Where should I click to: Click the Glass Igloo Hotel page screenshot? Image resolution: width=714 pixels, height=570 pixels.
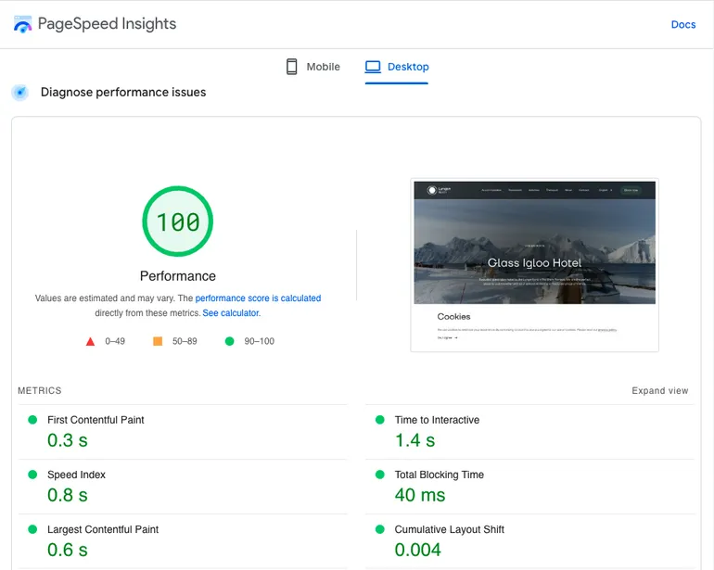tap(534, 264)
